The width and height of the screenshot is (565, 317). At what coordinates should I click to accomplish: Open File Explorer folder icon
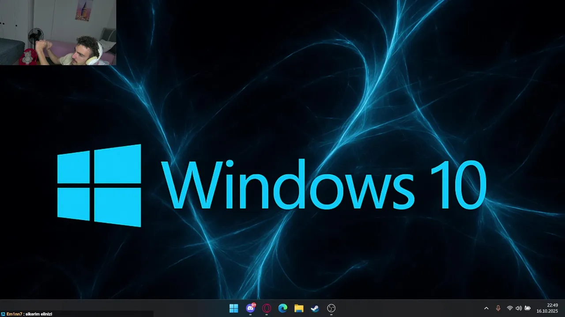click(299, 308)
